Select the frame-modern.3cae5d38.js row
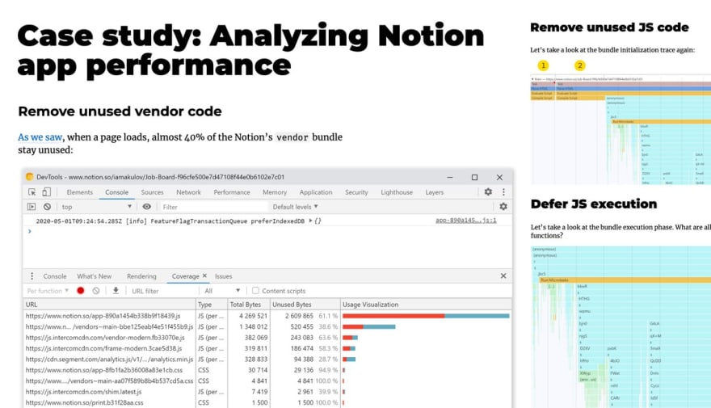Viewport: 711px width, 408px height. point(267,348)
